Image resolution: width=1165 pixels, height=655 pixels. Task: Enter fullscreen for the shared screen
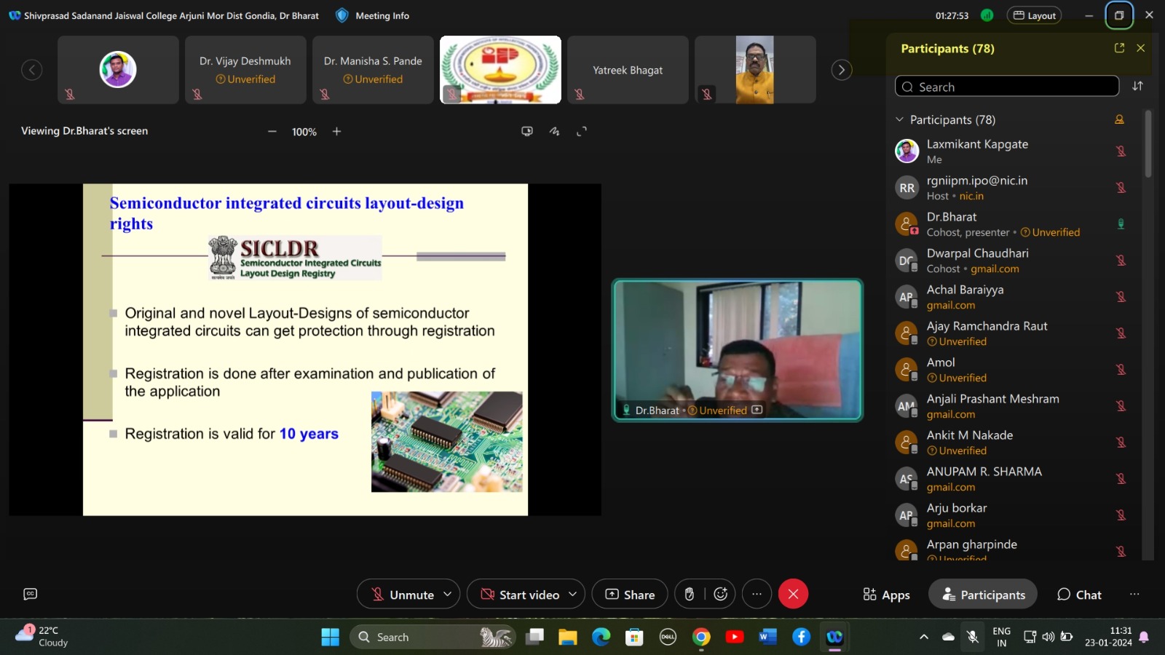click(581, 132)
